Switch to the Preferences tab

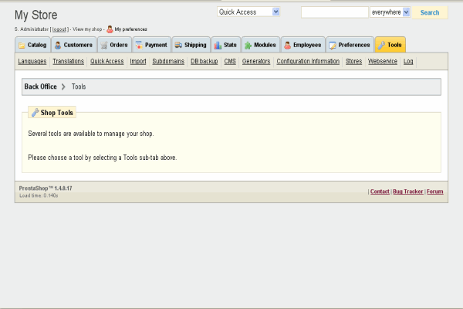click(350, 45)
